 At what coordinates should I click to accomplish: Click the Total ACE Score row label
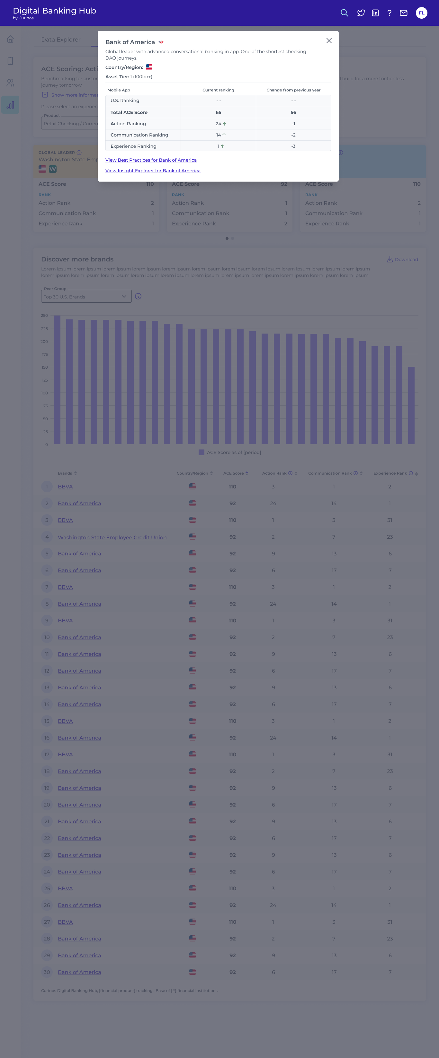coord(129,113)
